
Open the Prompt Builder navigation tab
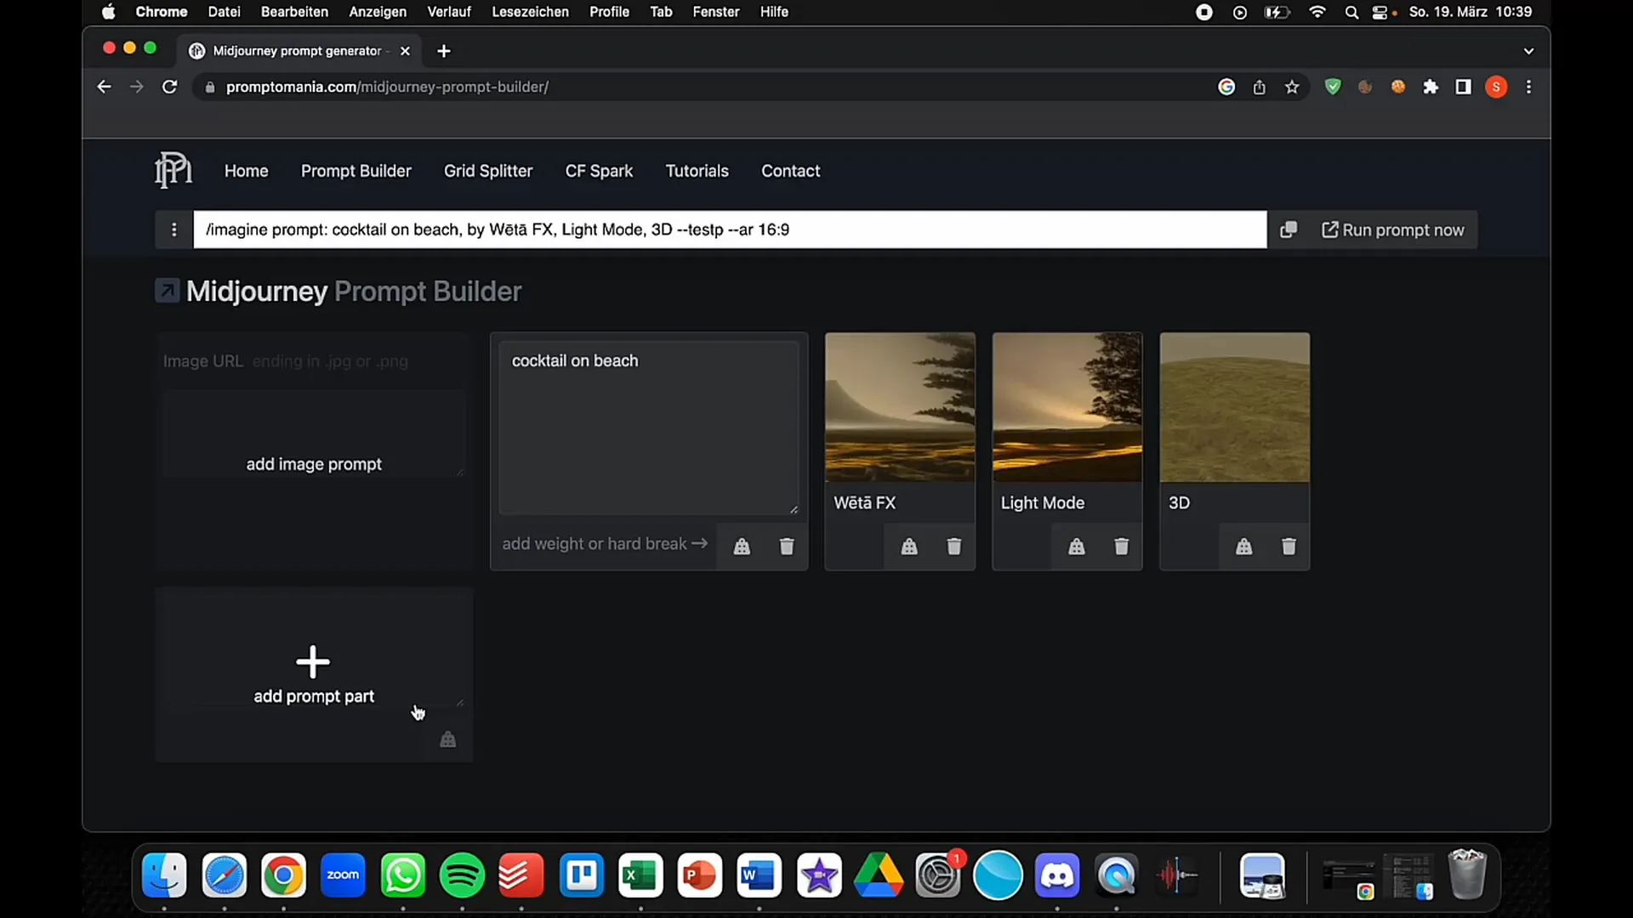click(356, 170)
